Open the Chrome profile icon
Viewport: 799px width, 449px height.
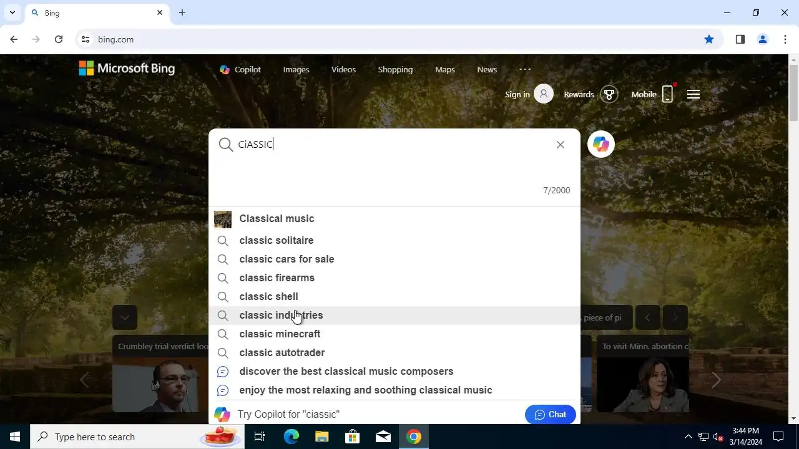pyautogui.click(x=763, y=39)
